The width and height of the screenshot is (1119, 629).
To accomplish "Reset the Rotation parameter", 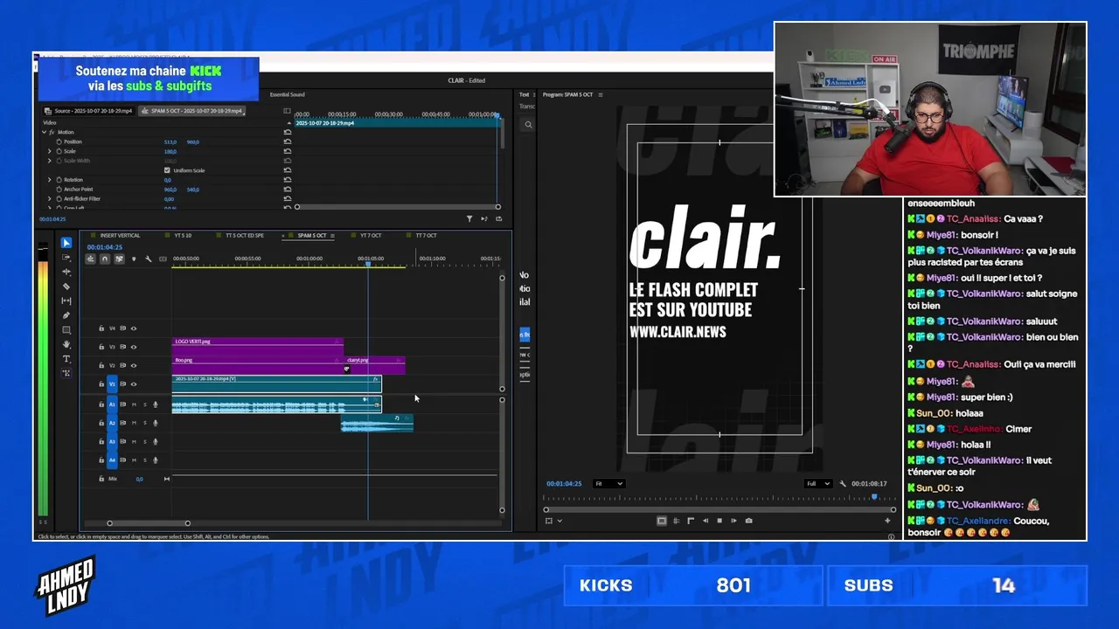I will click(x=288, y=180).
